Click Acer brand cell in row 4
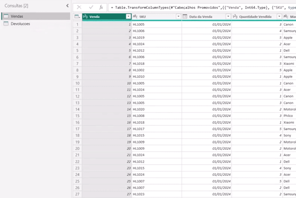 coord(289,44)
